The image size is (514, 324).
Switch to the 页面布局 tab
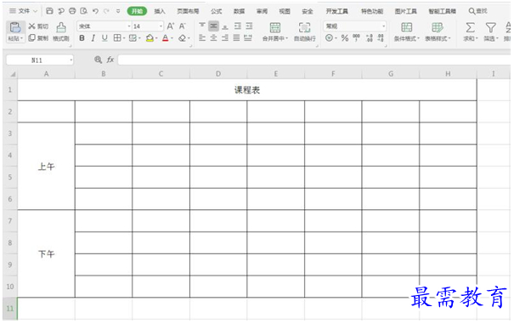click(188, 11)
